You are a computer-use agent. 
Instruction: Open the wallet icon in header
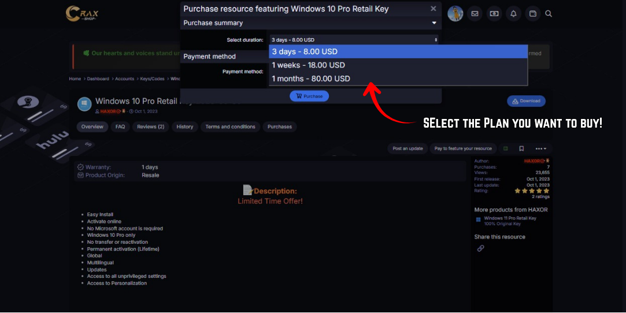point(532,13)
